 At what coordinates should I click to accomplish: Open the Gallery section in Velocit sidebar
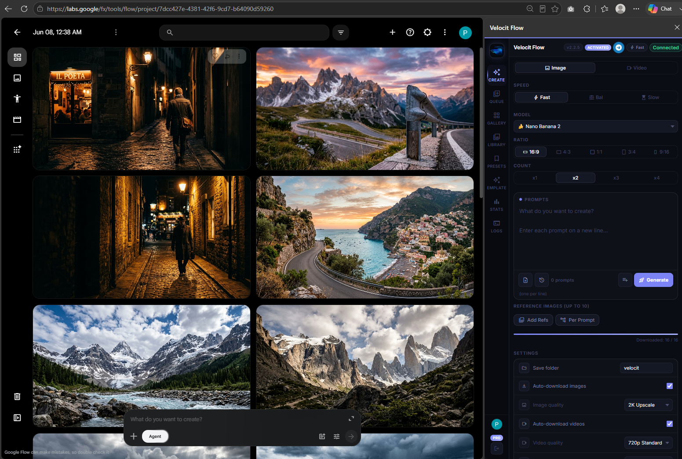pos(496,118)
